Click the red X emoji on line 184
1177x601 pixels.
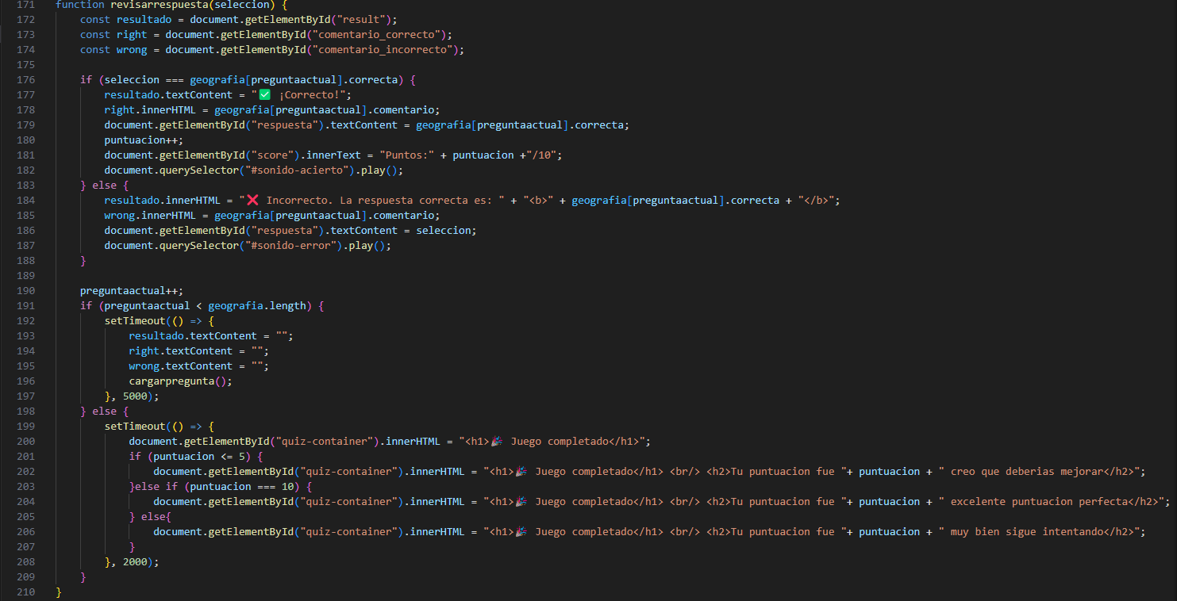[253, 201]
